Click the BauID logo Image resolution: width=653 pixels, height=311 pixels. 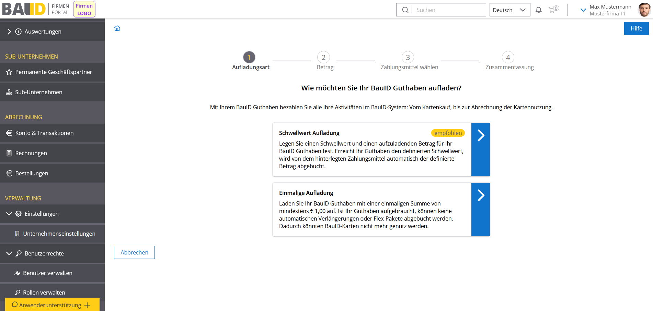coord(24,9)
